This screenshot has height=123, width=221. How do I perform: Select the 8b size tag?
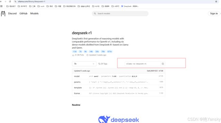(x=85, y=52)
